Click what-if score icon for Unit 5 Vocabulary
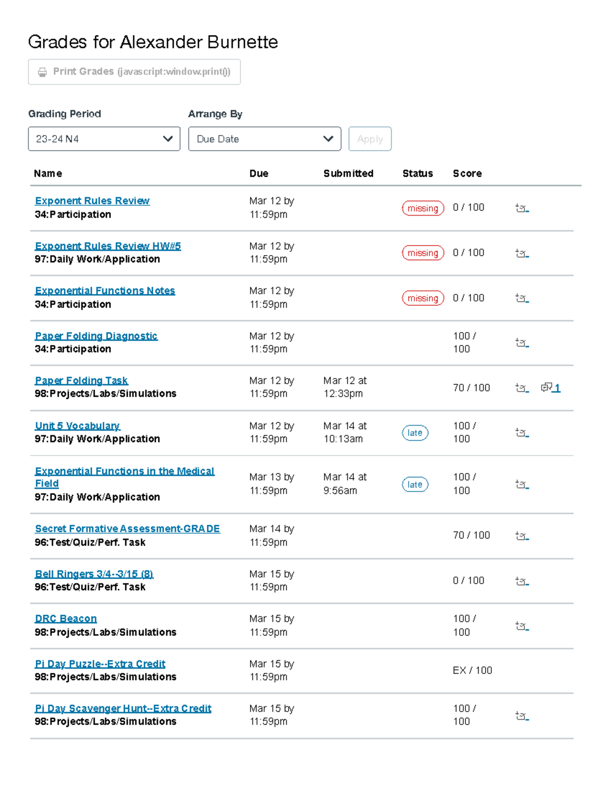Image resolution: width=611 pixels, height=791 pixels. tap(522, 432)
